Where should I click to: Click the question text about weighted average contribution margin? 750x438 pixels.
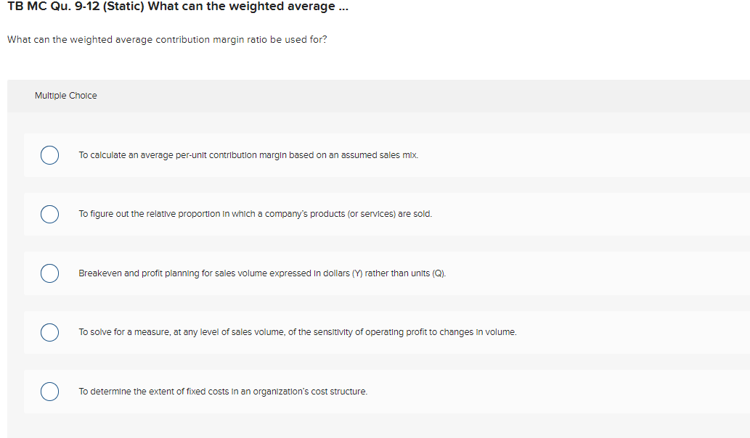point(166,40)
